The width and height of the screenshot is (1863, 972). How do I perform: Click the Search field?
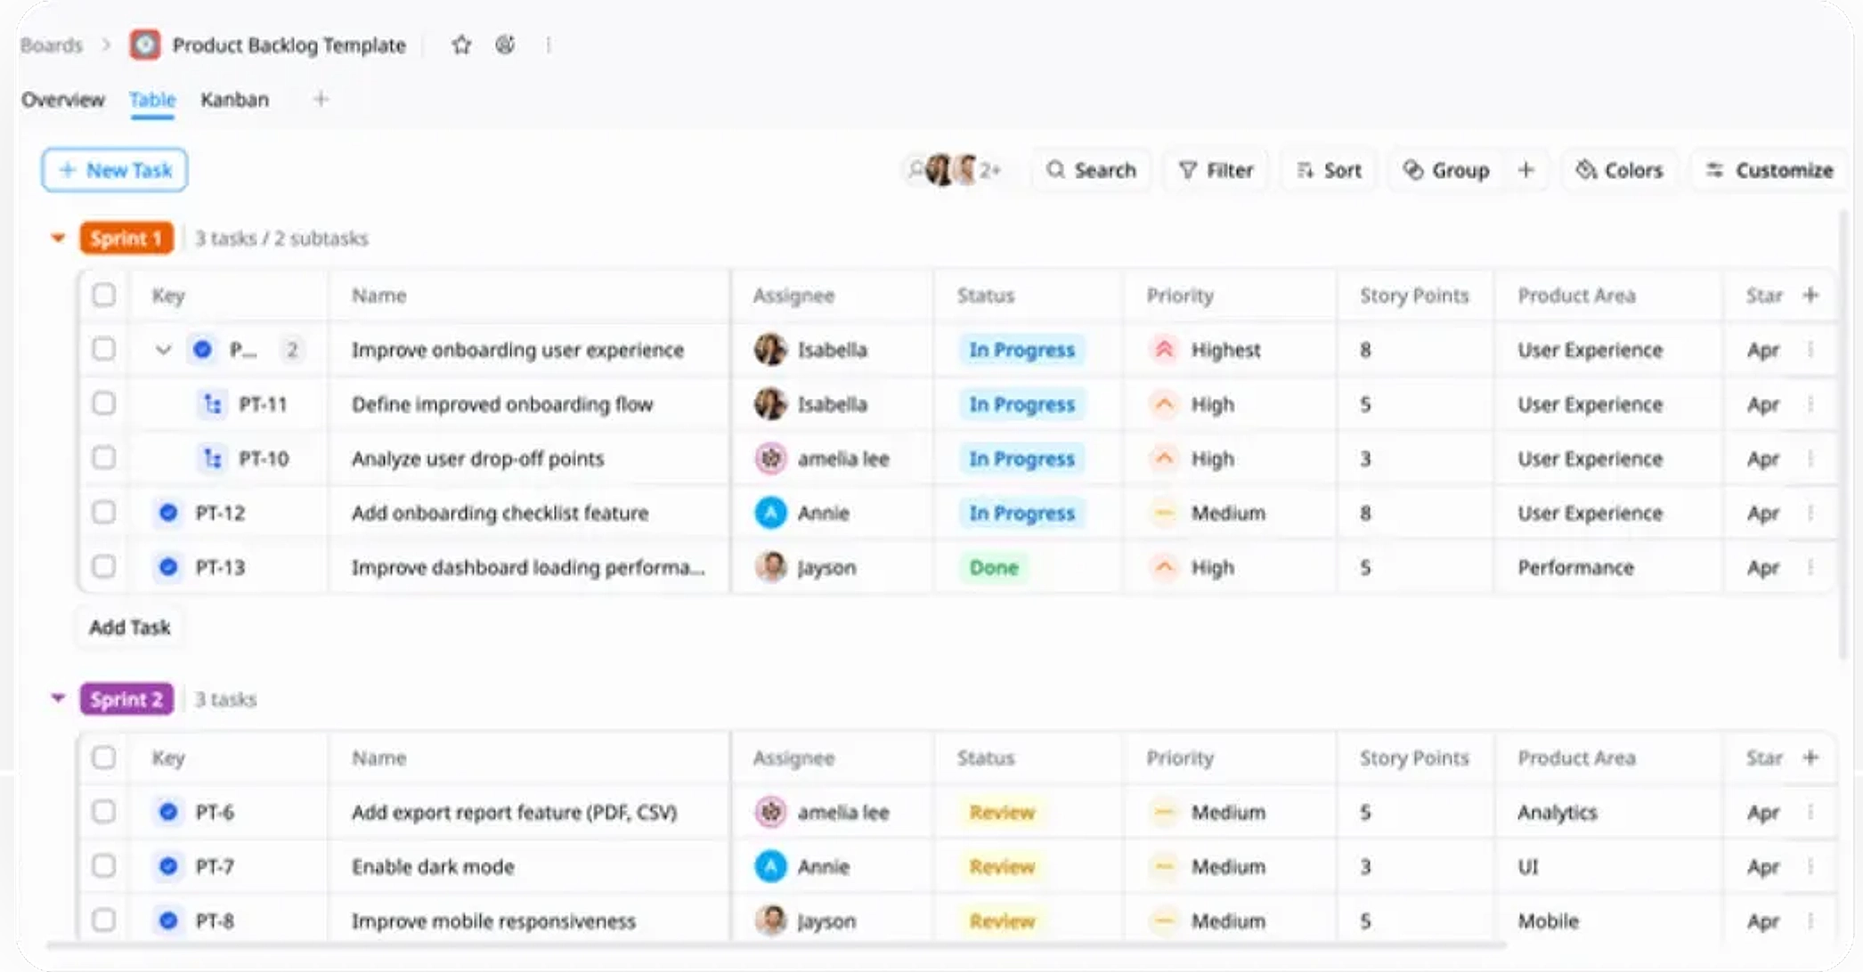1091,169
